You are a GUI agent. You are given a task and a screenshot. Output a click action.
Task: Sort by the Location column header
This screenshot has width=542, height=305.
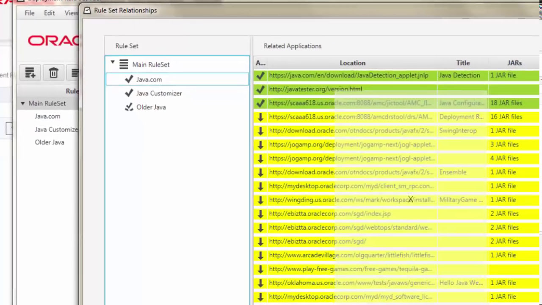(x=352, y=63)
